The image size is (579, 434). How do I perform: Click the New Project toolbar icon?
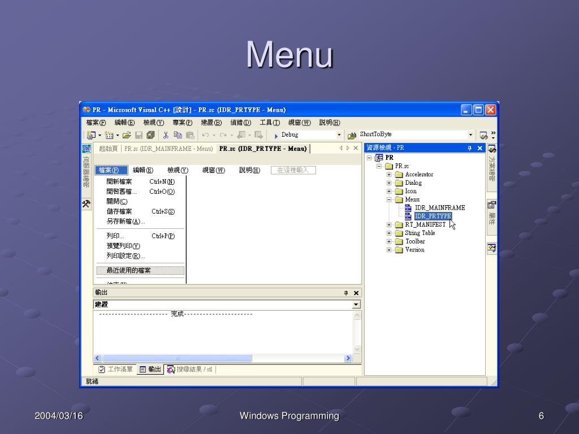tap(91, 136)
